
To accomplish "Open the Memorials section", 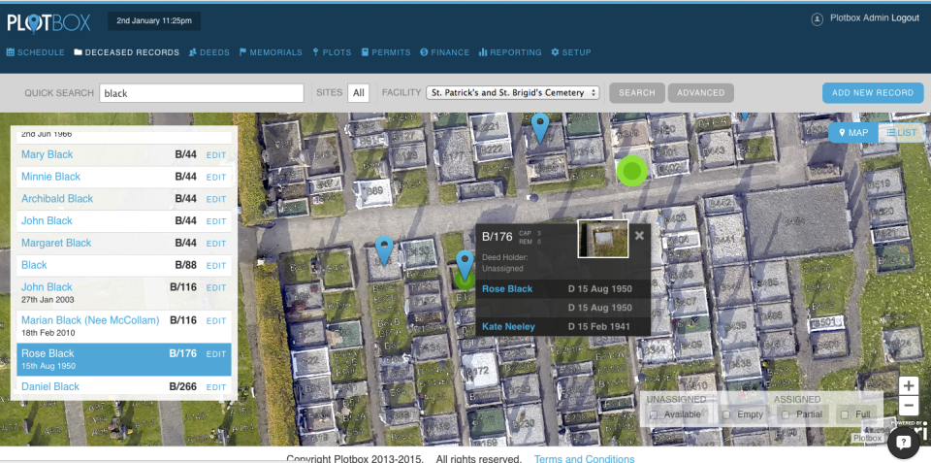I will 271,52.
